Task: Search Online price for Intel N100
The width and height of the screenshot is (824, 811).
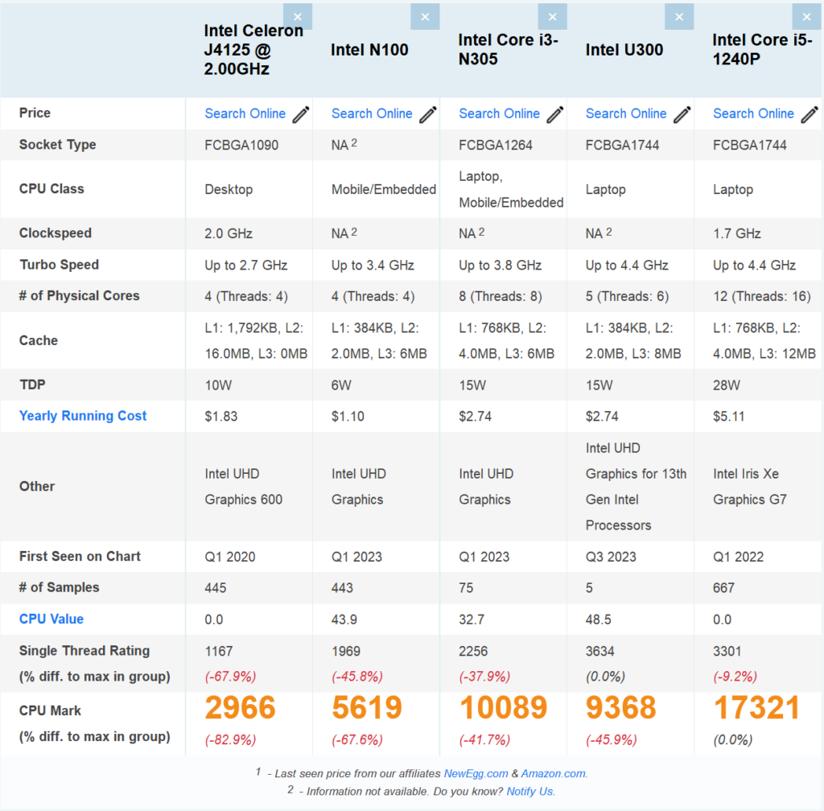Action: coord(372,113)
